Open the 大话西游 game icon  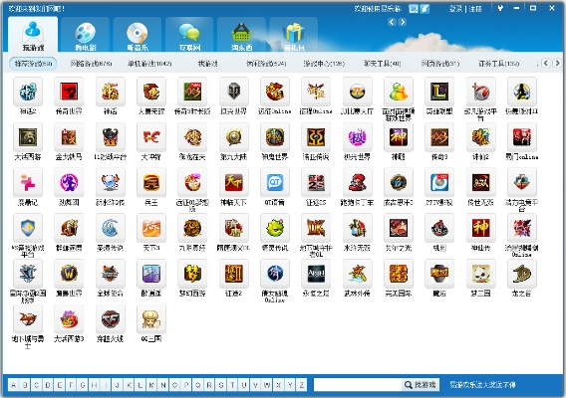tap(28, 137)
